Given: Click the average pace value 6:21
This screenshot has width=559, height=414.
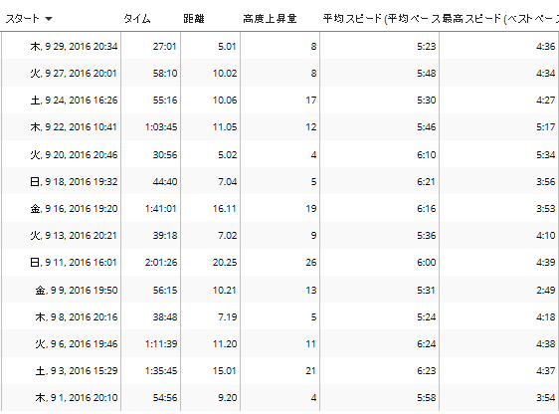Looking at the screenshot, I should point(427,181).
